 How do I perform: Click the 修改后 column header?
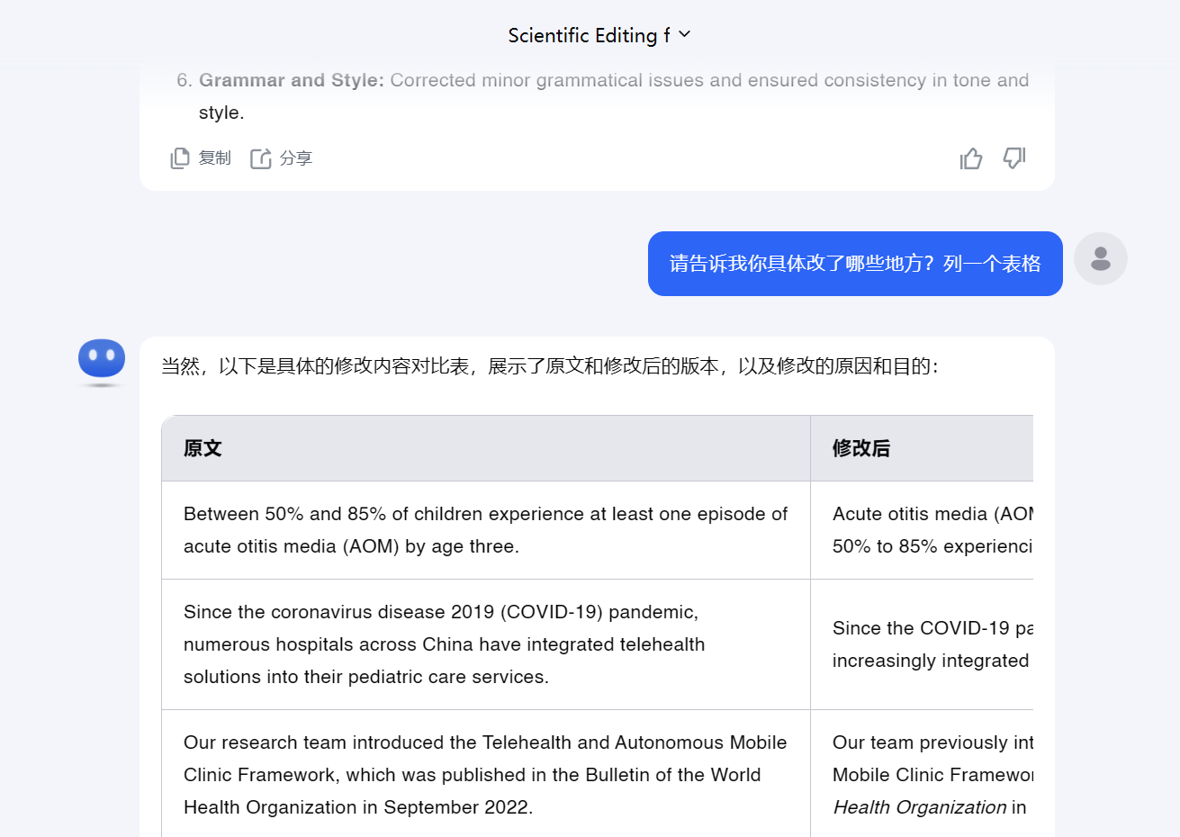point(861,448)
